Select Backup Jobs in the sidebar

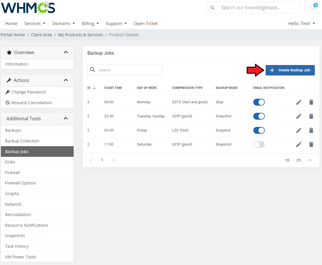coord(37,152)
